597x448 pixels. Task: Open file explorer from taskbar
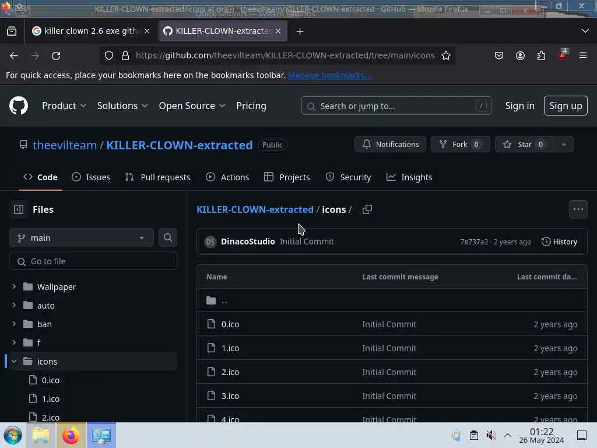click(x=41, y=435)
